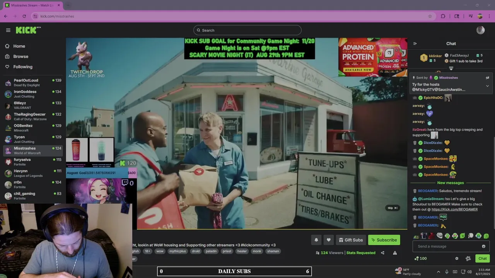Click the Misstrashes name in pinned message
The height and width of the screenshot is (278, 495).
[448, 78]
